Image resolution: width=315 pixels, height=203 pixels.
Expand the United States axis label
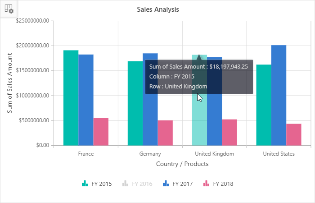(279, 154)
